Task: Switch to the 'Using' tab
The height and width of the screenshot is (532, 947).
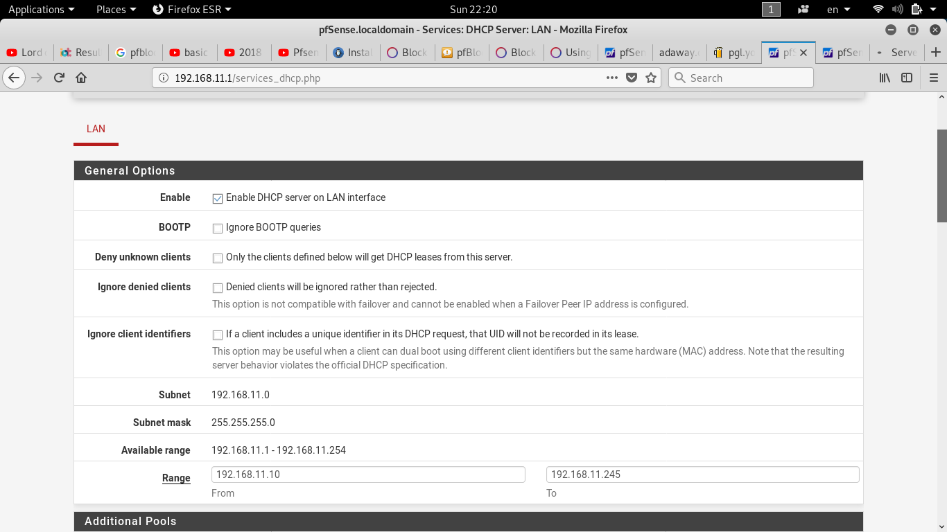Action: [x=570, y=53]
